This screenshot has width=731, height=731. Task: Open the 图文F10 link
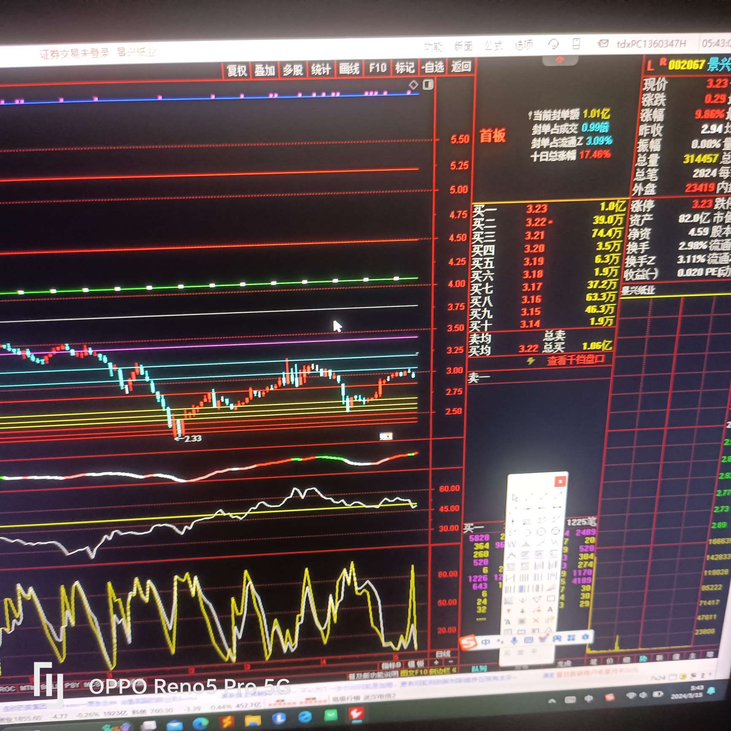pos(413,672)
